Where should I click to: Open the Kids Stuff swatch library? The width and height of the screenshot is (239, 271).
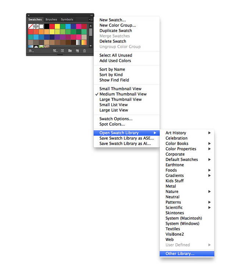187,181
